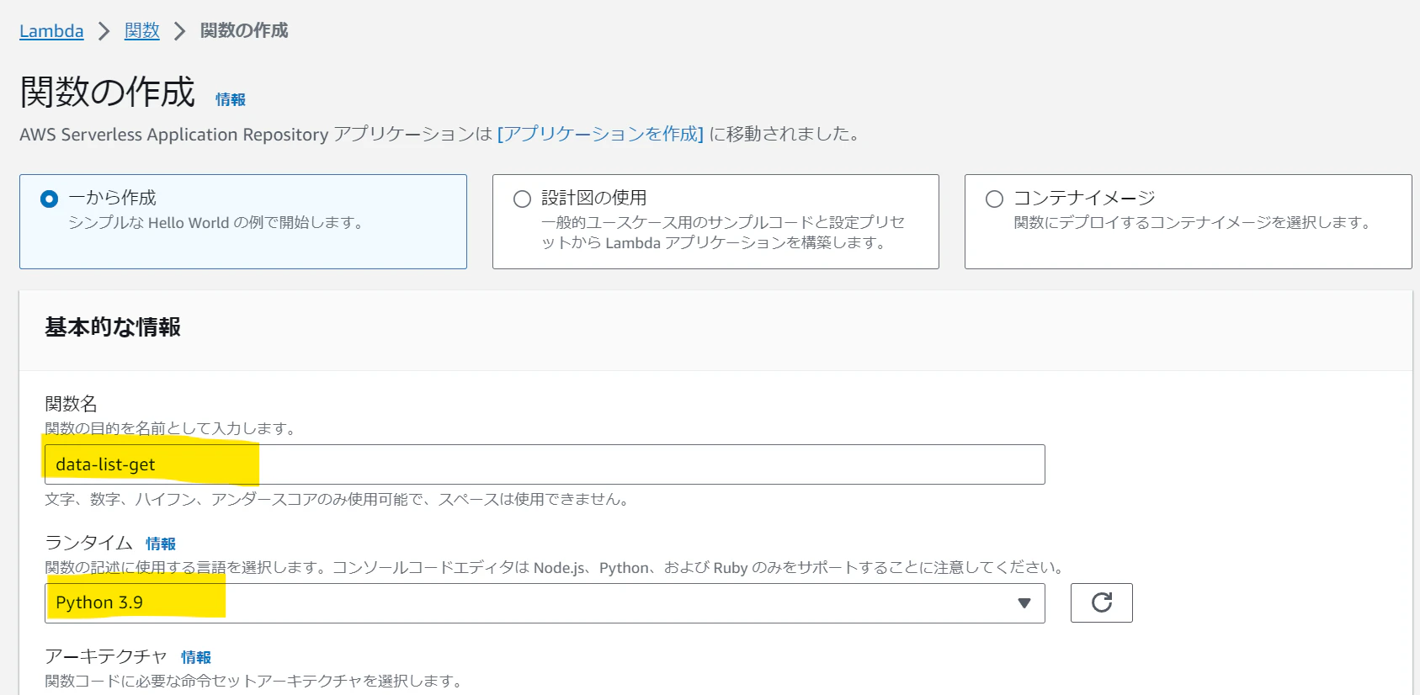Viewport: 1420px width, 695px height.
Task: Pick the コンテナイメージ radio option
Action: (994, 199)
